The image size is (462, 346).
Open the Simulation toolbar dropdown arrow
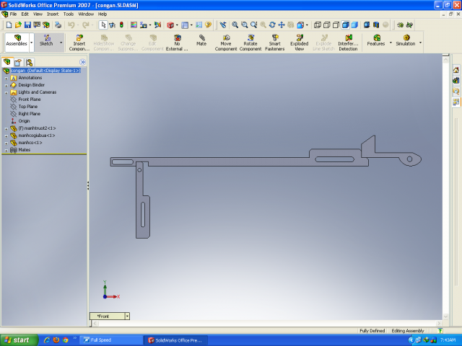click(x=420, y=43)
